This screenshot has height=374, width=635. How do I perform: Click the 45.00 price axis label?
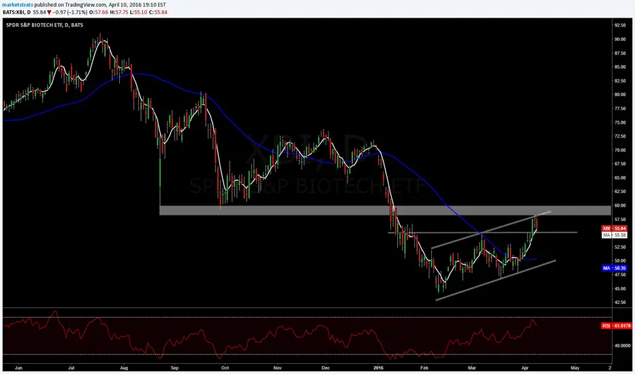point(620,288)
